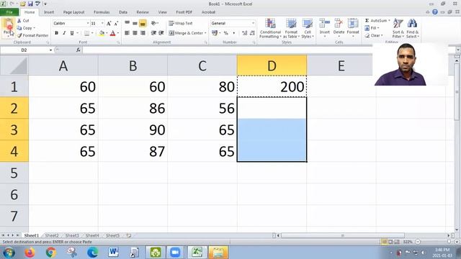Image resolution: width=461 pixels, height=259 pixels.
Task: Click cell containing 200
Action: pyautogui.click(x=272, y=86)
